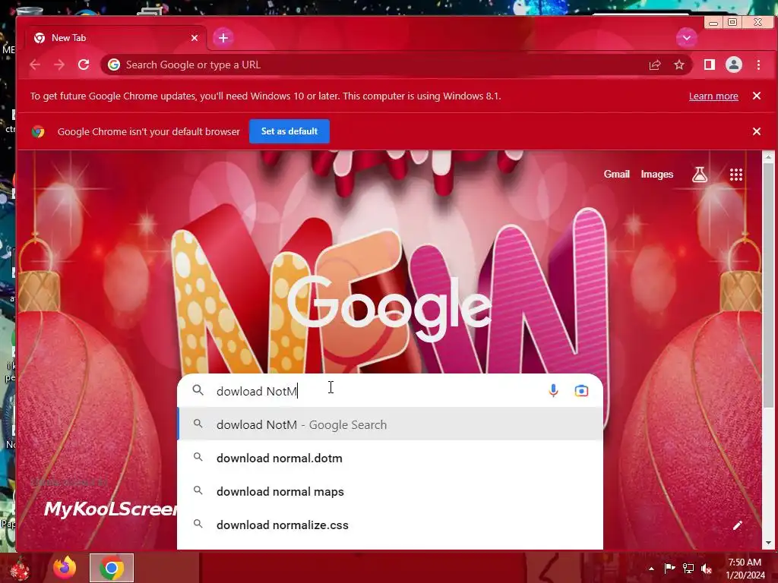Select 'dowload NotM - Google Search' suggestion

(x=390, y=425)
